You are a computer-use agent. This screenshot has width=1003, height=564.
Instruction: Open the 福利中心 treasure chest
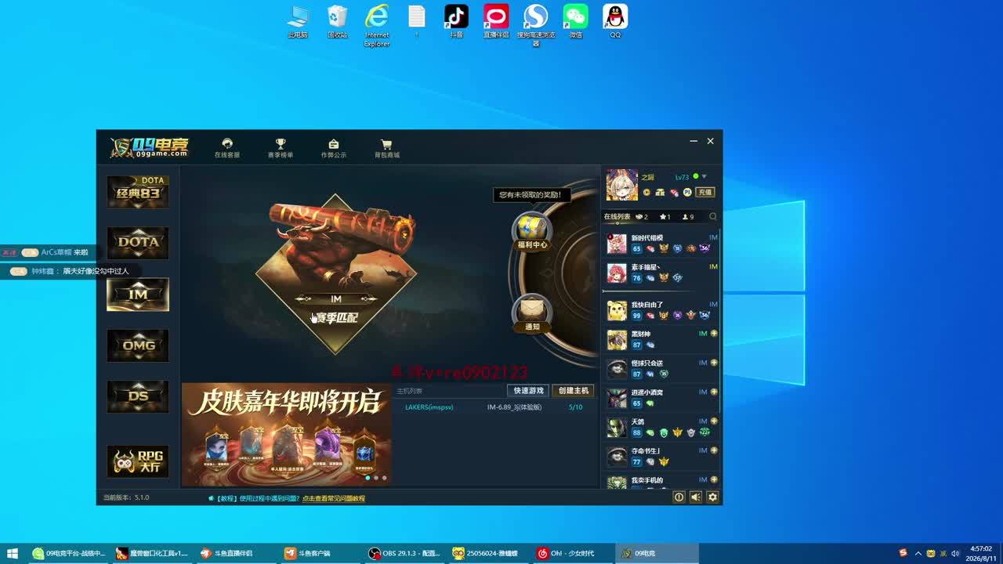(532, 231)
